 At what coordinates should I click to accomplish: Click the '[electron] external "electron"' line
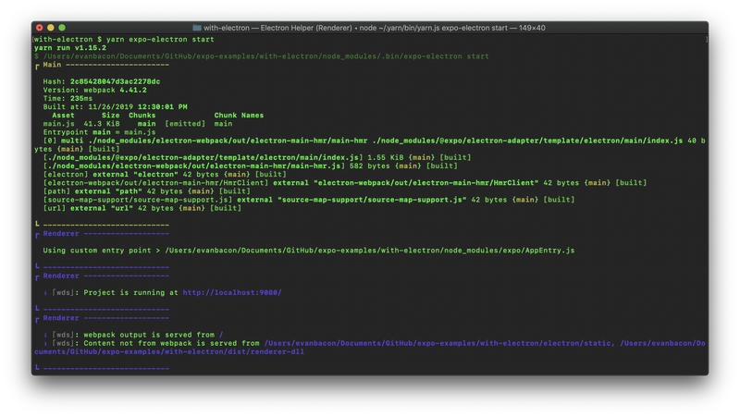165,174
